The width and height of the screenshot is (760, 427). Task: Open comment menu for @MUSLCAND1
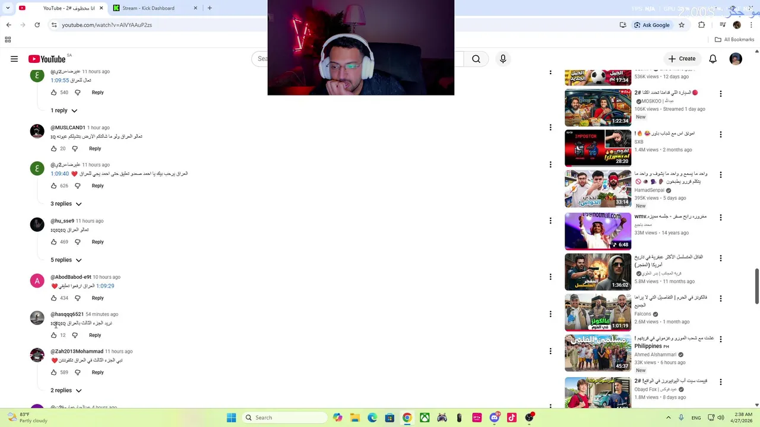click(550, 127)
